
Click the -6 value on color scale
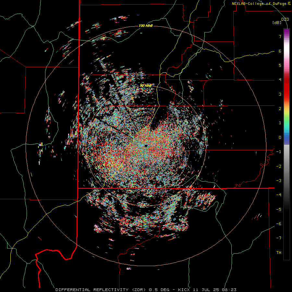(279, 224)
